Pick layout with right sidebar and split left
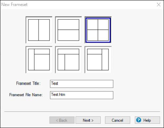 click(98, 59)
